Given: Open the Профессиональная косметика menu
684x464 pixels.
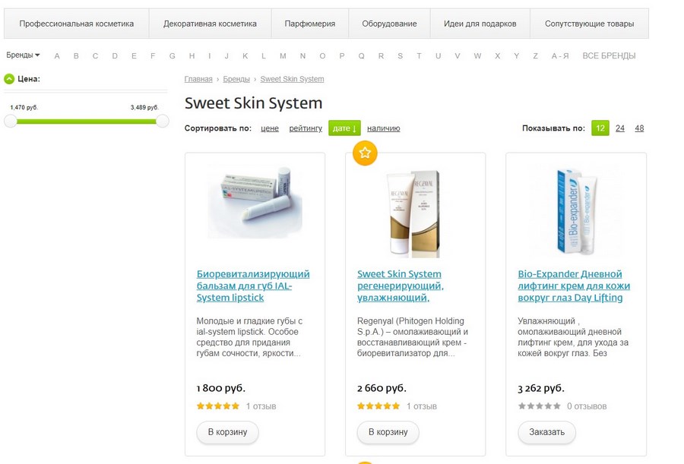Looking at the screenshot, I should coord(76,24).
